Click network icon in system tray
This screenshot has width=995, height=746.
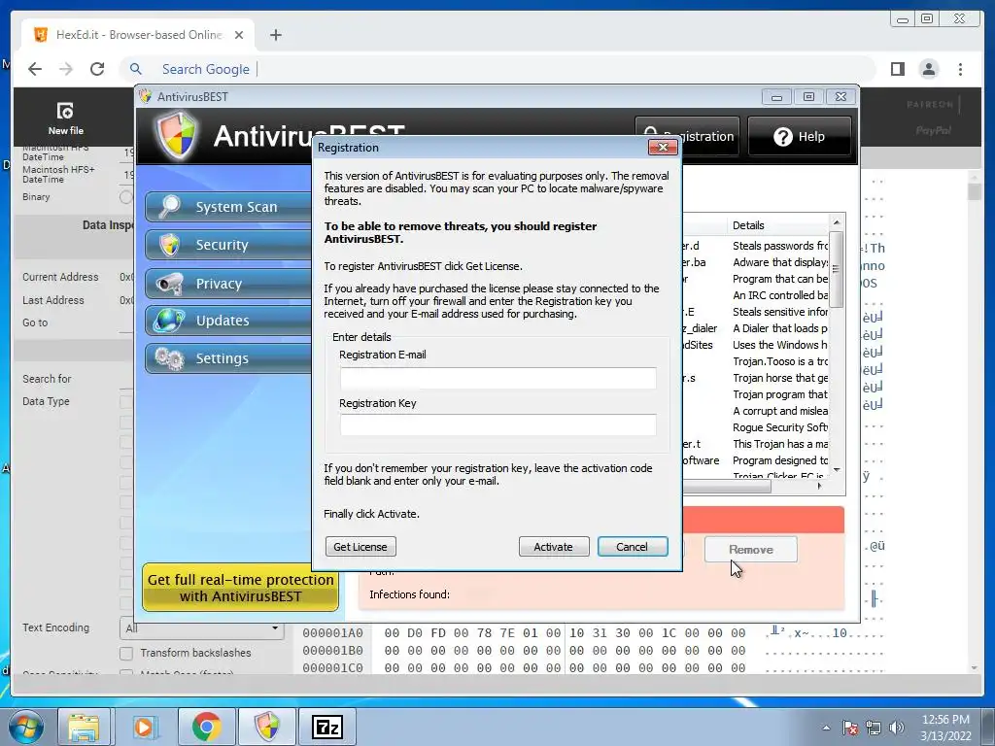[874, 728]
